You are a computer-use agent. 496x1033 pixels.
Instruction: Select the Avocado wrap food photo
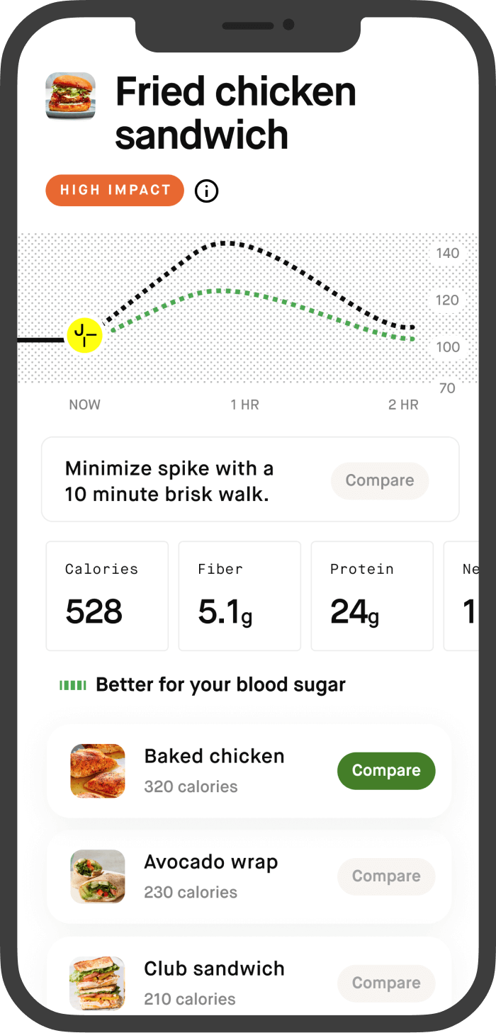coord(97,876)
